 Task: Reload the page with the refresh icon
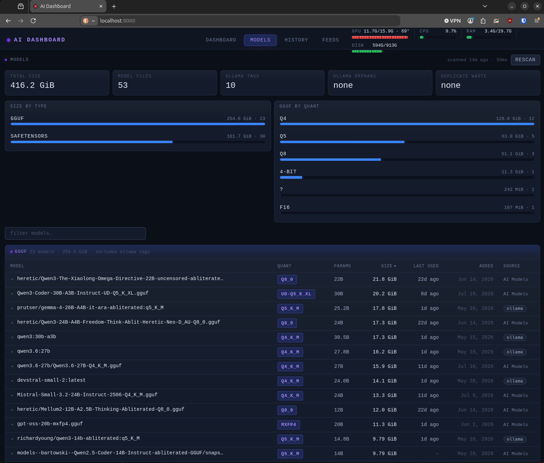tap(33, 21)
